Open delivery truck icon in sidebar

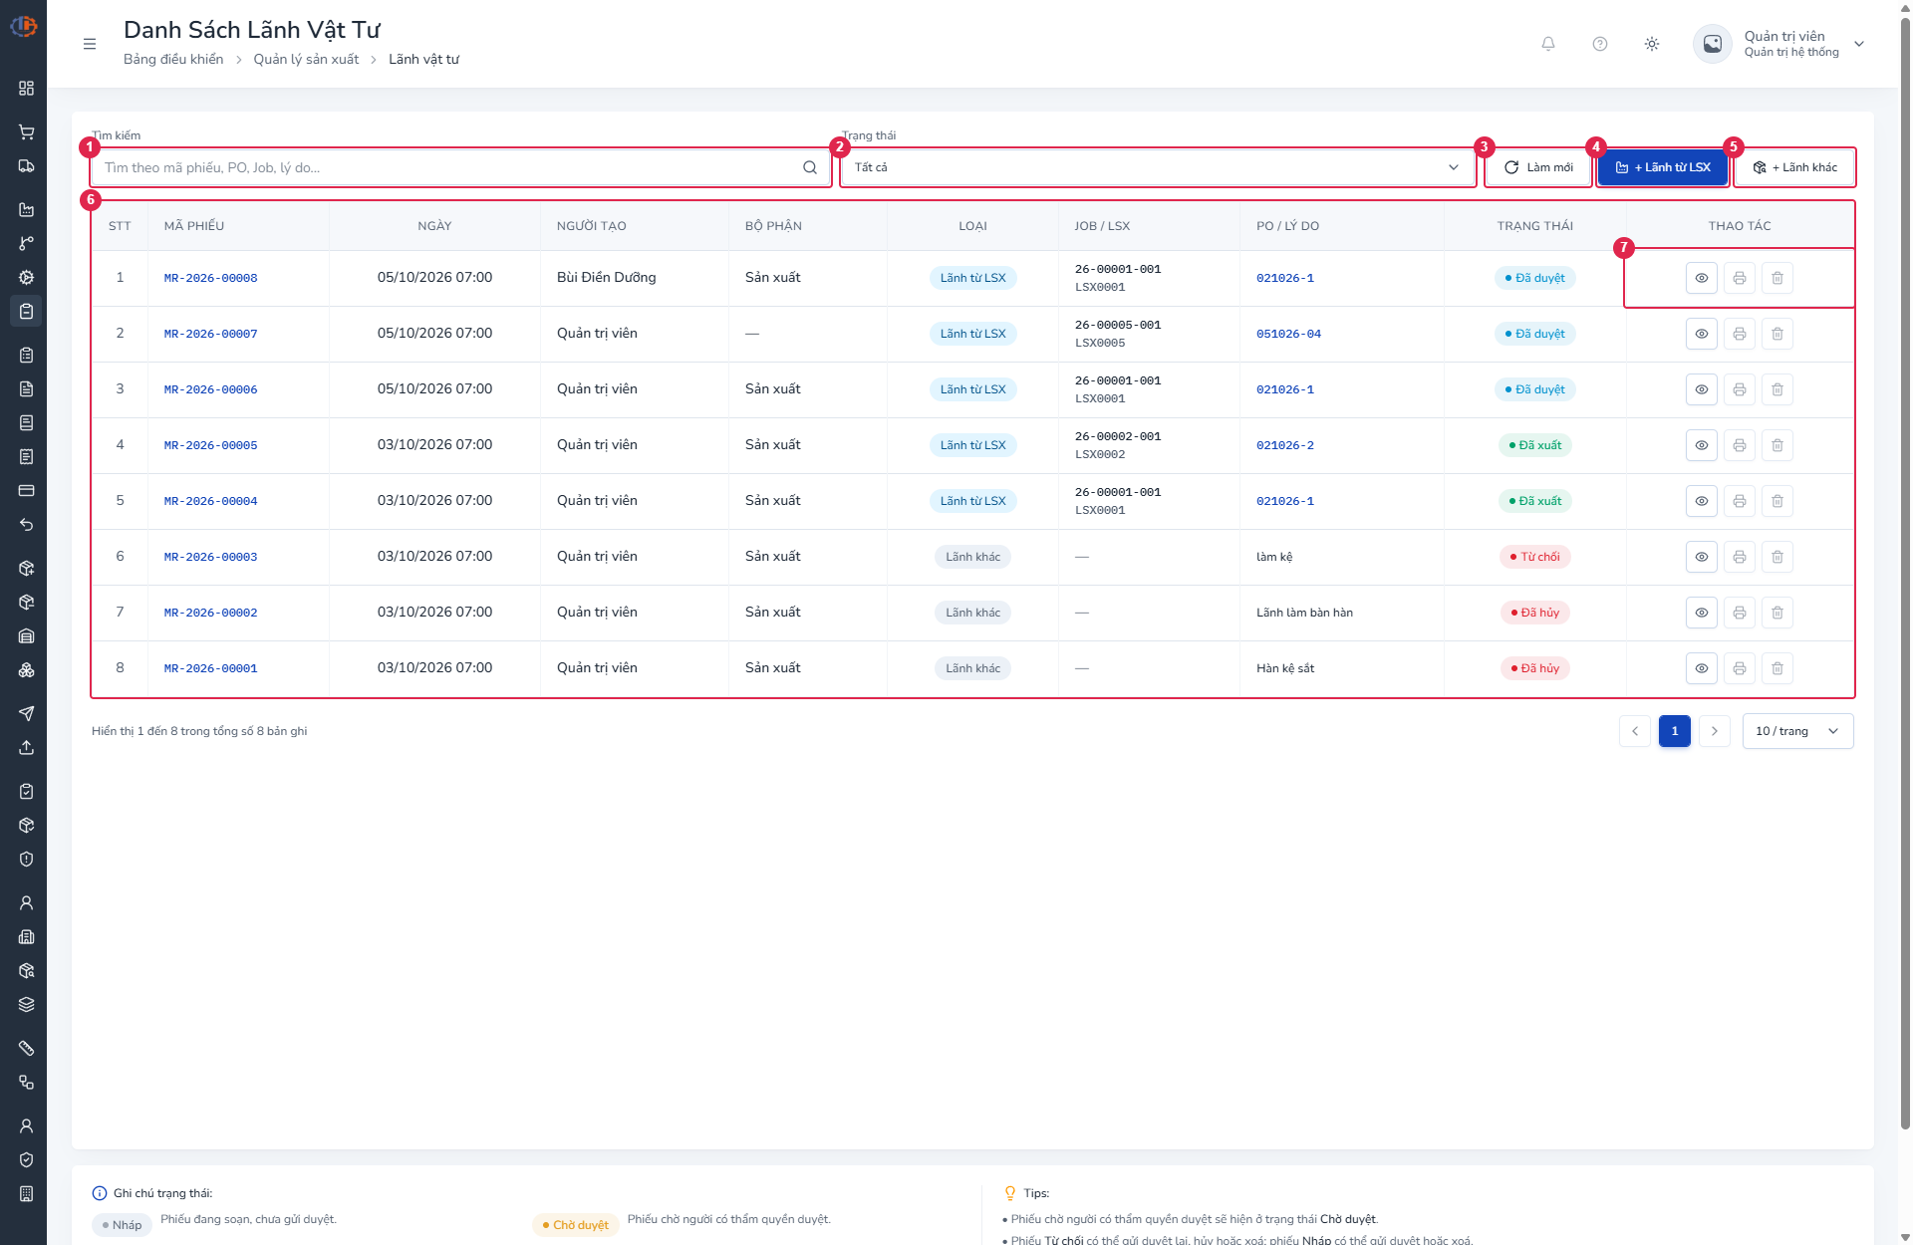[27, 166]
